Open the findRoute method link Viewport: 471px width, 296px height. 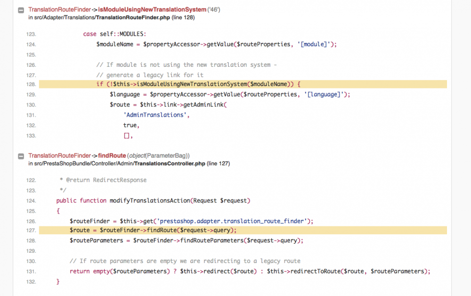point(112,155)
